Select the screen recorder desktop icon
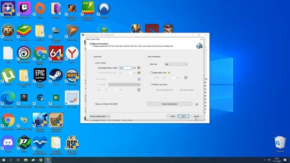Image resolution: width=290 pixels, height=163 pixels. point(72,98)
